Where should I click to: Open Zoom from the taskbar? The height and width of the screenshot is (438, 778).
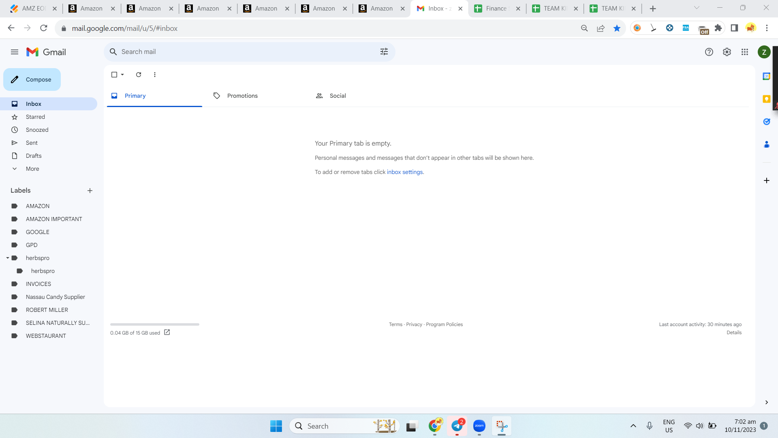tap(479, 426)
